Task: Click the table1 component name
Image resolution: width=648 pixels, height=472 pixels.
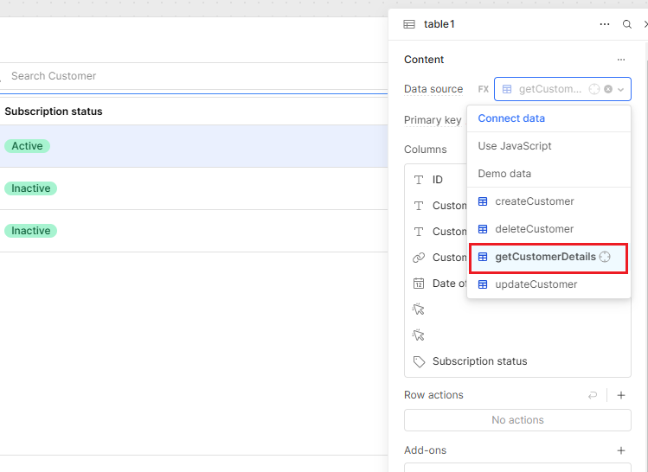Action: [x=439, y=24]
